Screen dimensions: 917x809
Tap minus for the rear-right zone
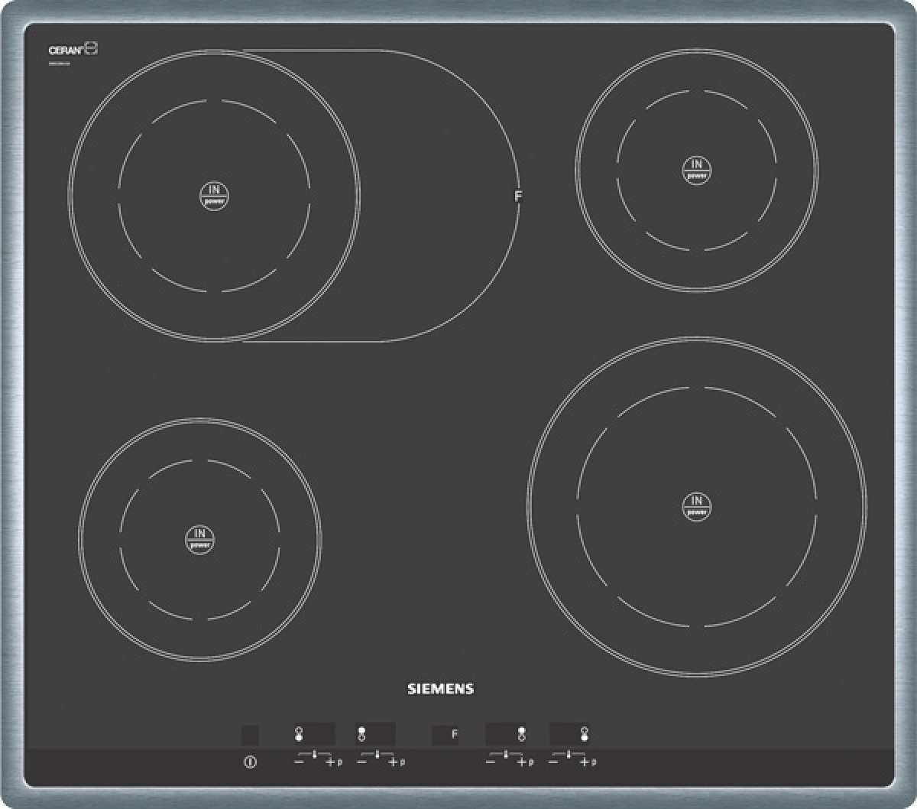tap(490, 762)
